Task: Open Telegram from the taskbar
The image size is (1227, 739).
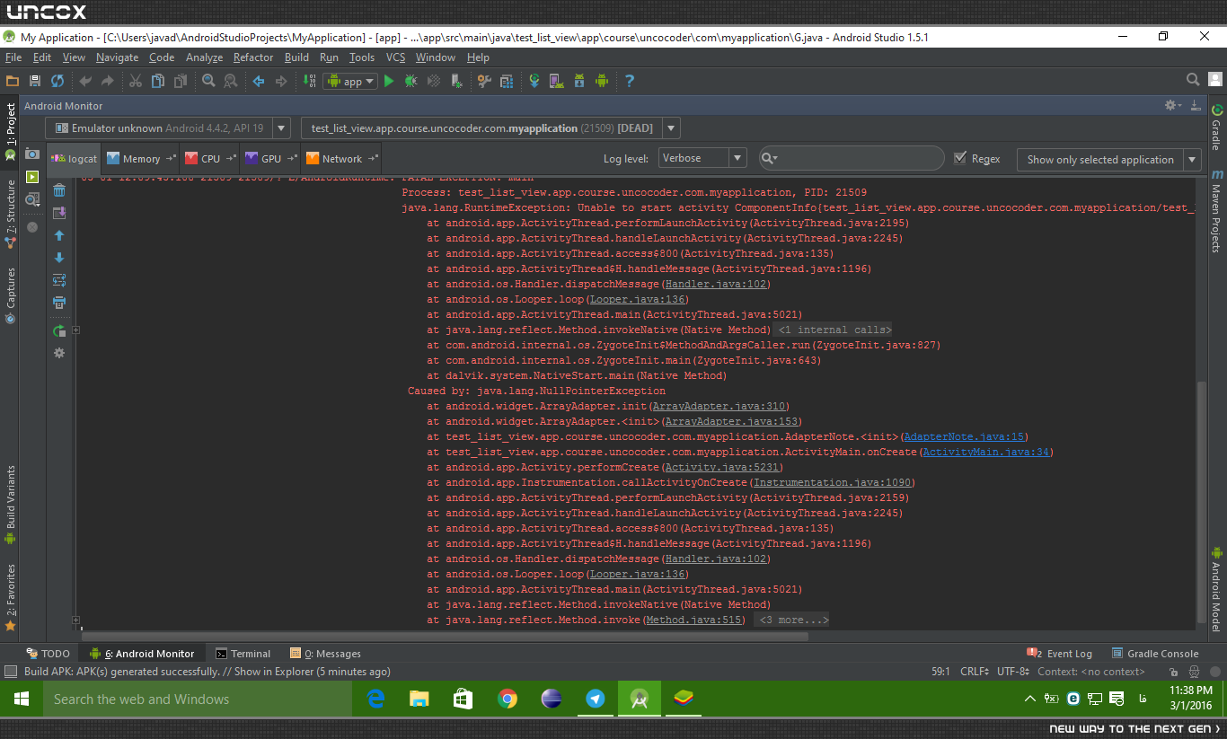Action: pos(595,699)
